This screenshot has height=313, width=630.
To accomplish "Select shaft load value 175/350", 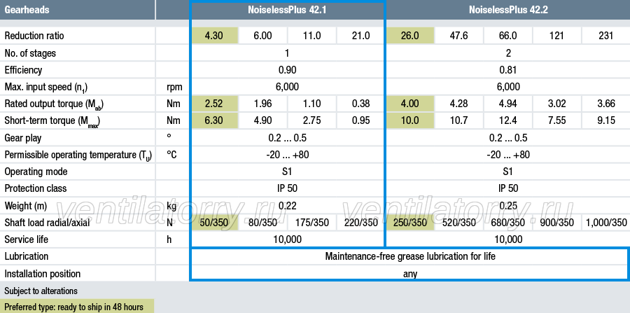I will click(311, 223).
